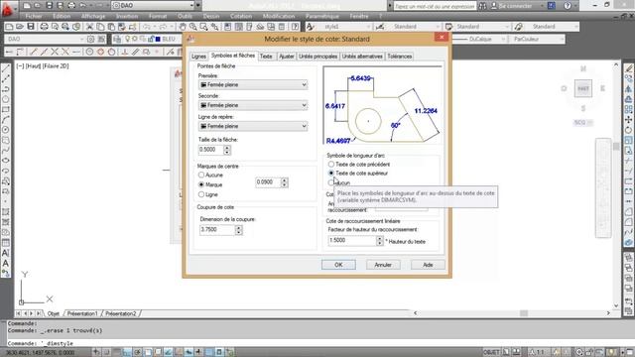Screen dimensions: 635x357
Task: Select Aucune center mark option
Action: [201, 175]
